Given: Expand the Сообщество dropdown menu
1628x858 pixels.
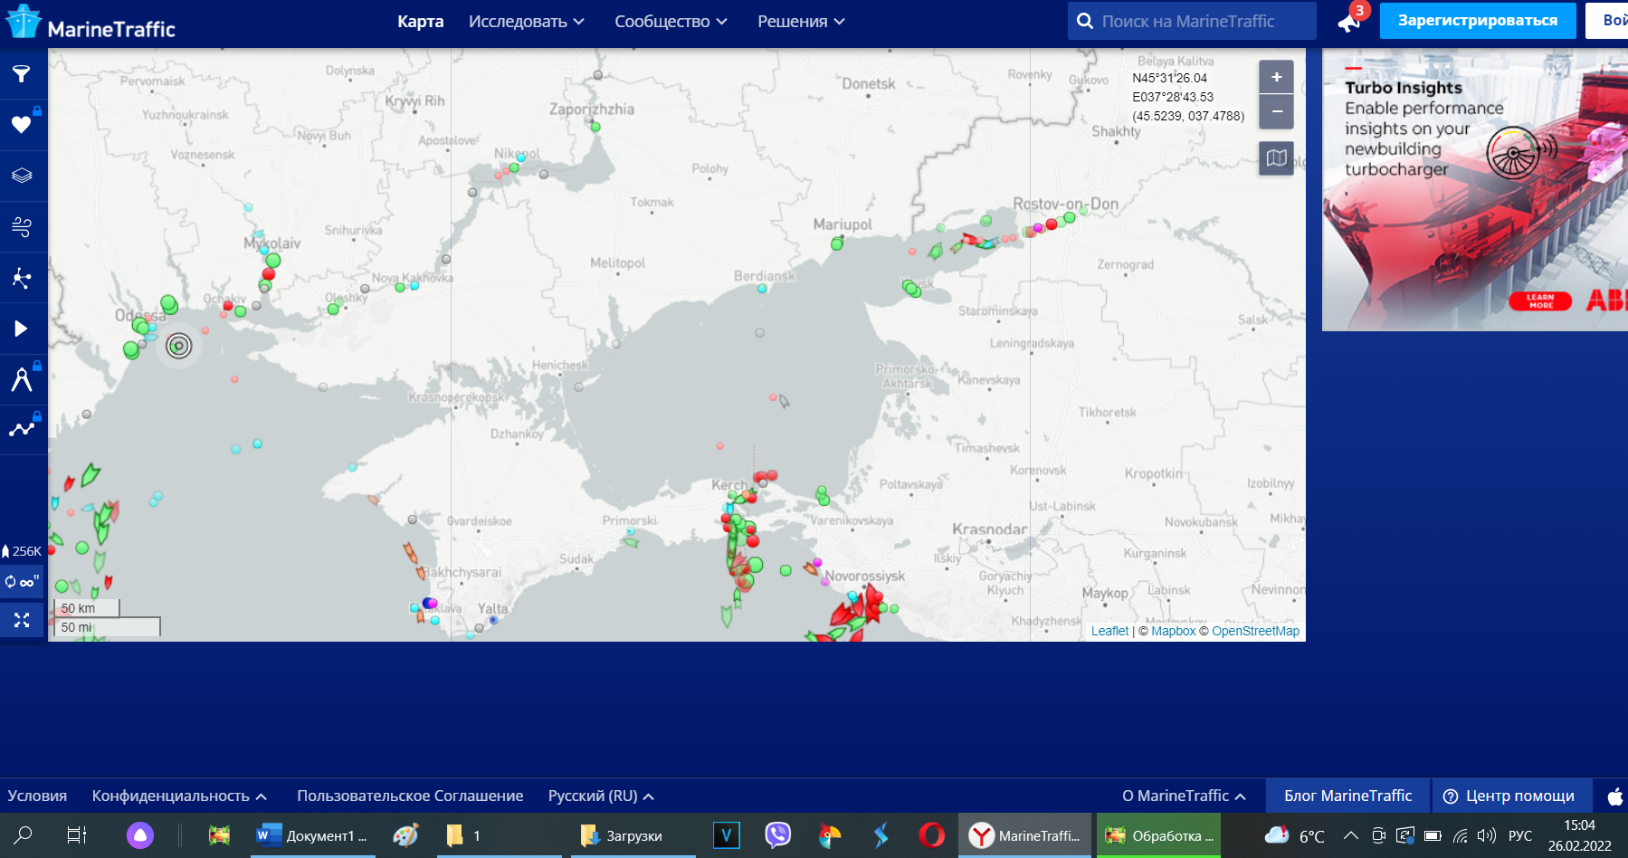Looking at the screenshot, I should (670, 22).
